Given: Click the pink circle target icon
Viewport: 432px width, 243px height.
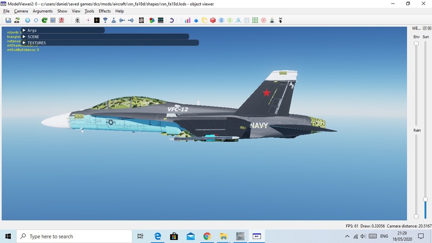Looking at the screenshot, I should pyautogui.click(x=264, y=20).
